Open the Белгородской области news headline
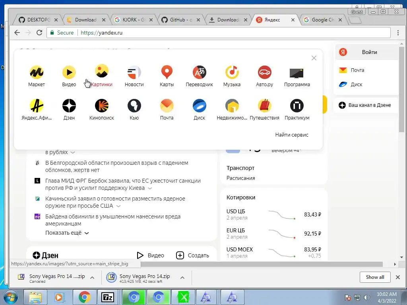The image size is (407, 305). click(117, 166)
